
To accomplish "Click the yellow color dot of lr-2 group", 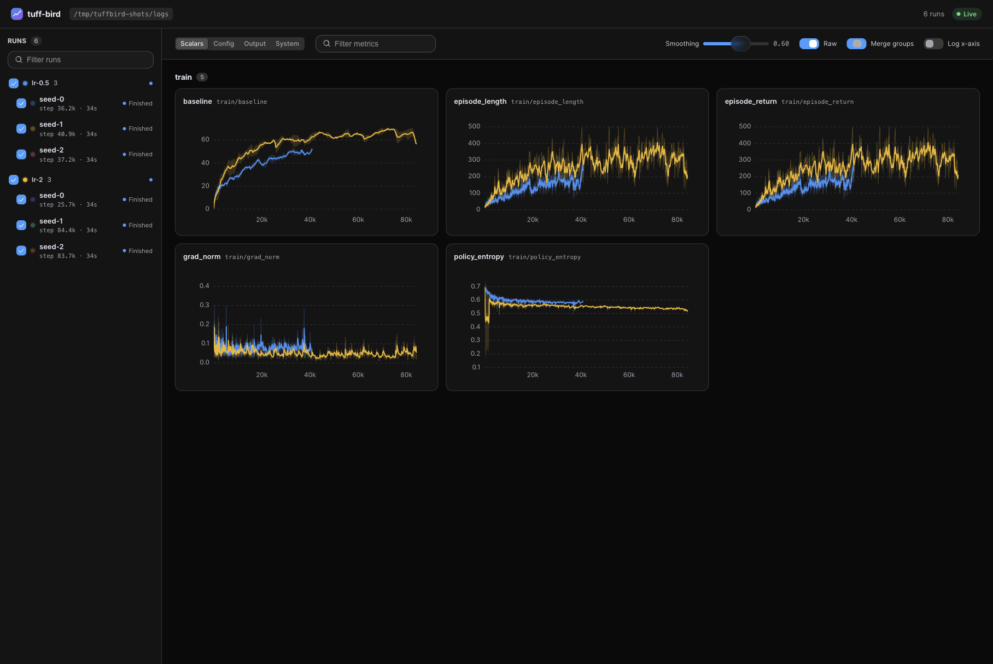I will tap(25, 180).
